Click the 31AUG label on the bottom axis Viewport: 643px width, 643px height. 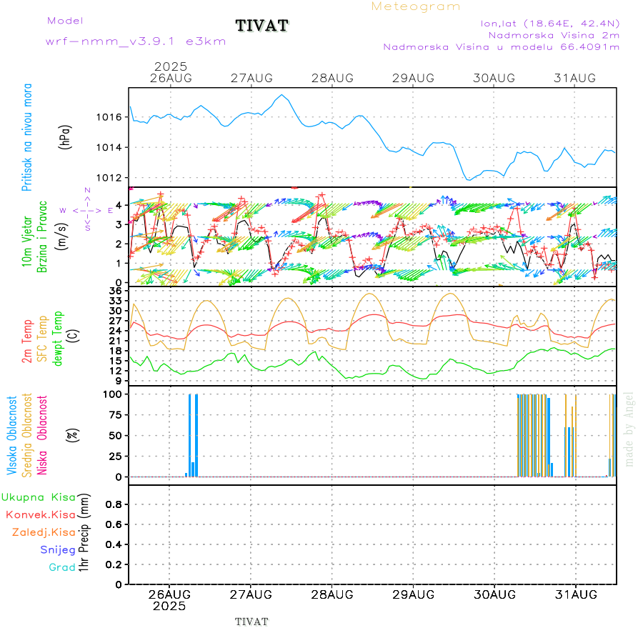coord(575,594)
